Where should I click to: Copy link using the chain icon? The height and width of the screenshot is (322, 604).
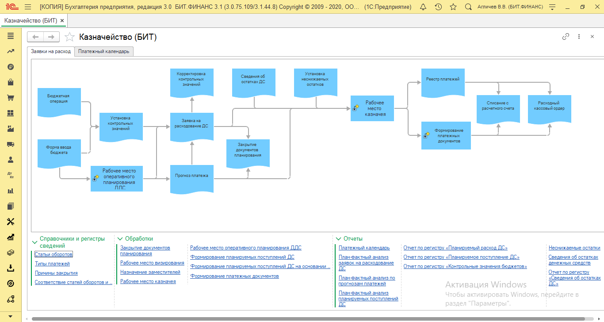(566, 37)
